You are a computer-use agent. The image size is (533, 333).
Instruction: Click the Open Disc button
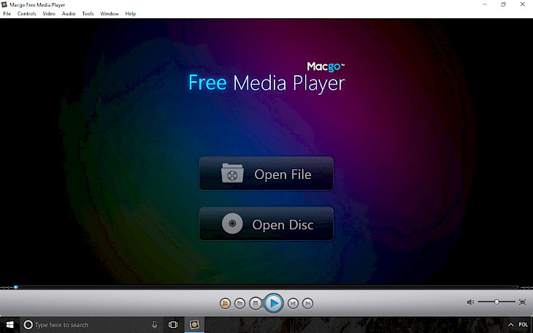[266, 223]
